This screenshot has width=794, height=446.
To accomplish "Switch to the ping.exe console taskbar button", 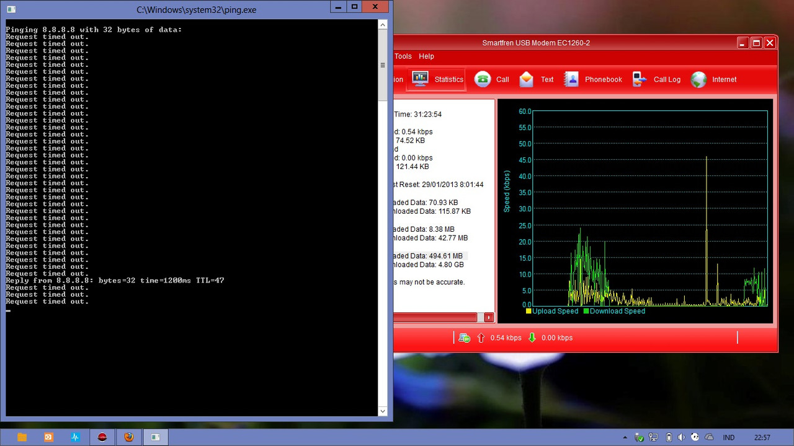I will (x=156, y=437).
